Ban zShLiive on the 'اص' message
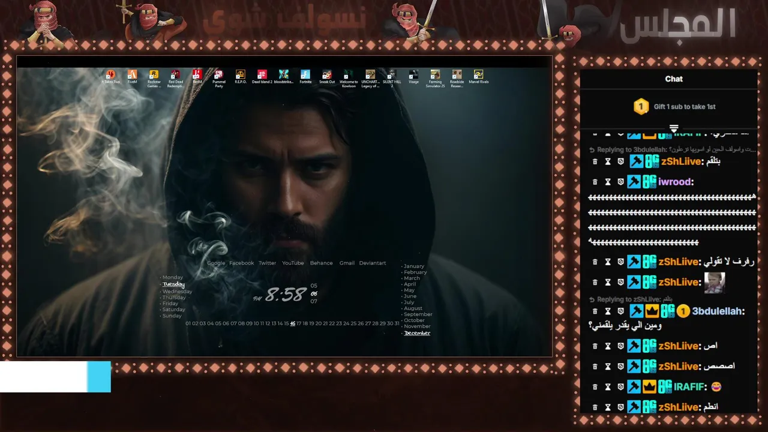768x432 pixels. (x=620, y=346)
